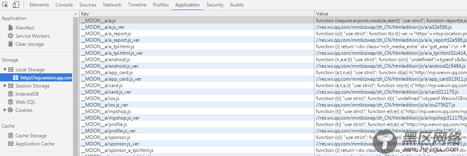
Task: Click the ios275627.js URL value cell
Action: [x=391, y=105]
